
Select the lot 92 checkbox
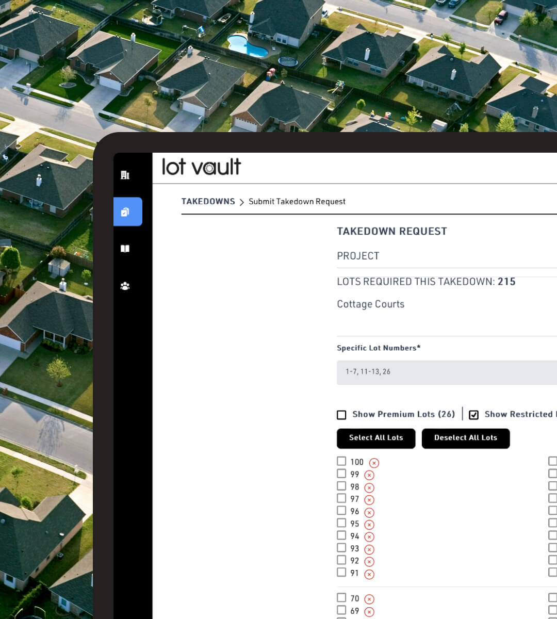[341, 560]
